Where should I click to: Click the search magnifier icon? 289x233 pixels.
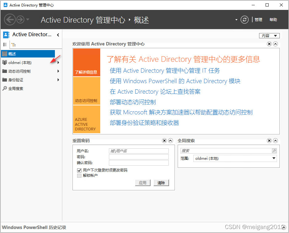(274, 151)
